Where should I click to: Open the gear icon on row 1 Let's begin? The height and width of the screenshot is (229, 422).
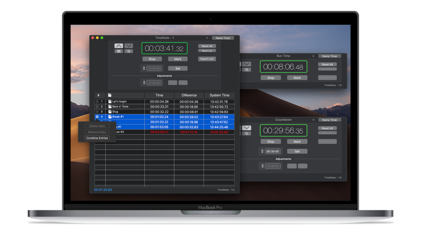(x=97, y=102)
